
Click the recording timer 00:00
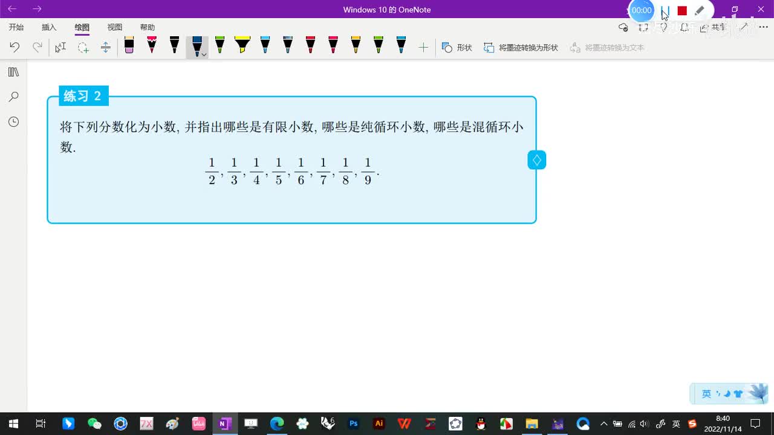[642, 10]
